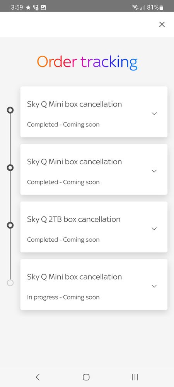The width and height of the screenshot is (174, 387).
Task: Expand the Sky Q 2TB box cancellation chevron
Action: click(154, 229)
